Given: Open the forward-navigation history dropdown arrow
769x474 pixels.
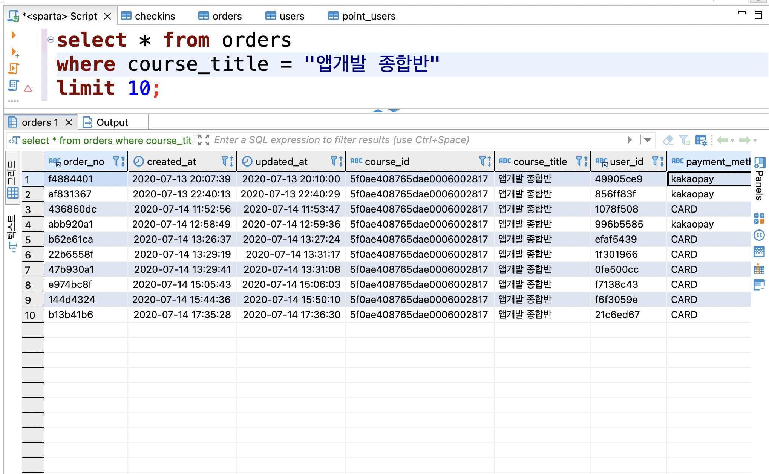Looking at the screenshot, I should (755, 141).
